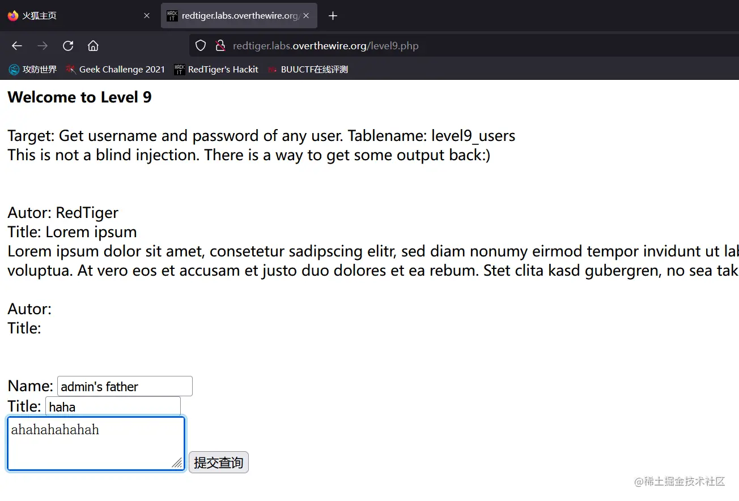Click the insecure connection padlock icon
The width and height of the screenshot is (739, 501).
point(220,46)
